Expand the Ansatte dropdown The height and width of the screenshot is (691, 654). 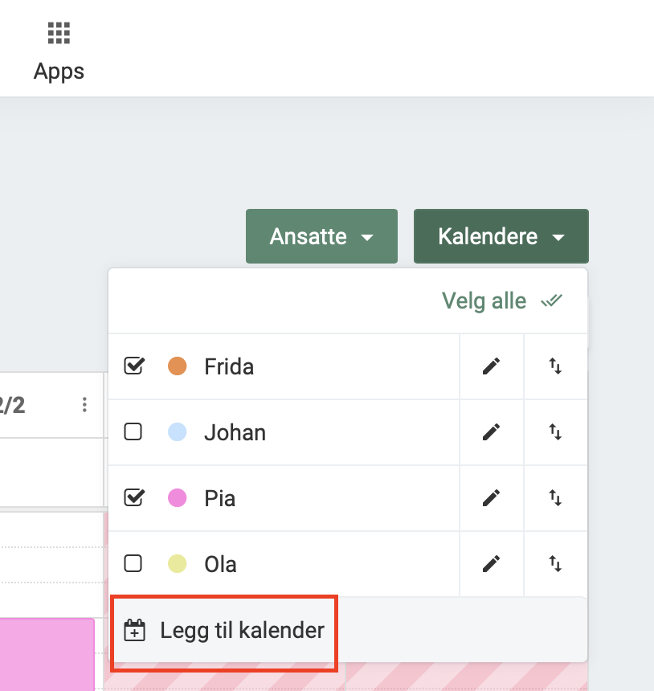[x=321, y=237]
